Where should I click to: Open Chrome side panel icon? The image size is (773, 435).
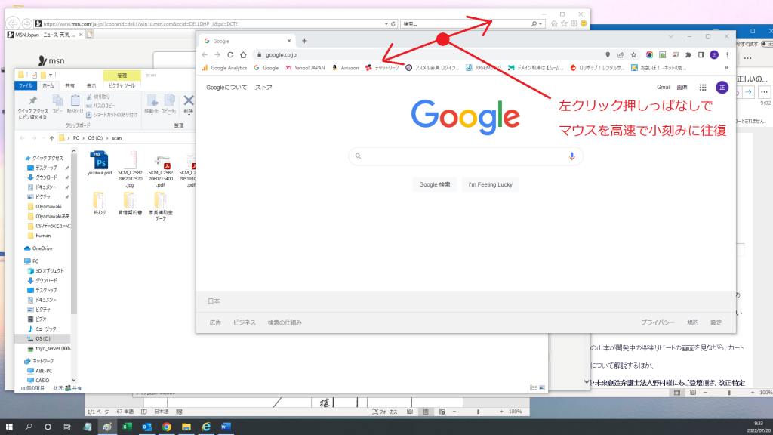(x=701, y=54)
